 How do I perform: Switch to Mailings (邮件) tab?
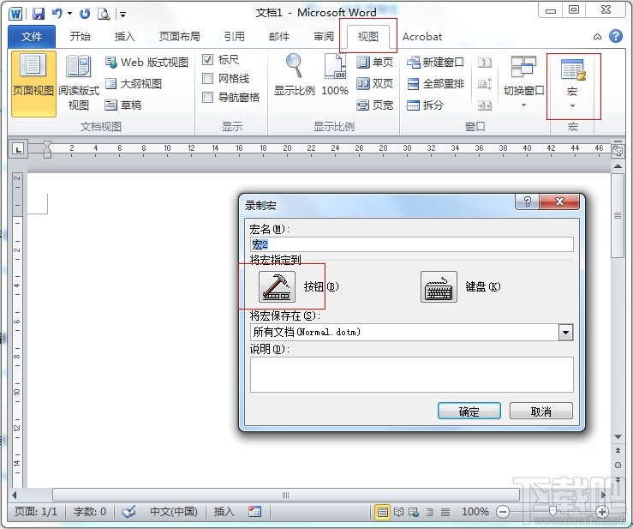[x=279, y=37]
